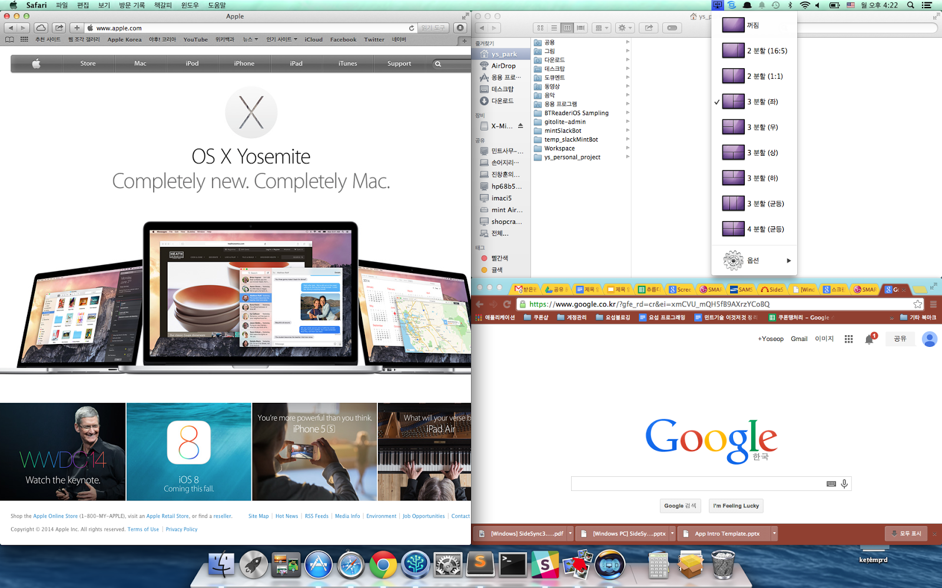Viewport: 942px width, 588px height.
Task: Open Terminal from the Dock
Action: [x=512, y=565]
